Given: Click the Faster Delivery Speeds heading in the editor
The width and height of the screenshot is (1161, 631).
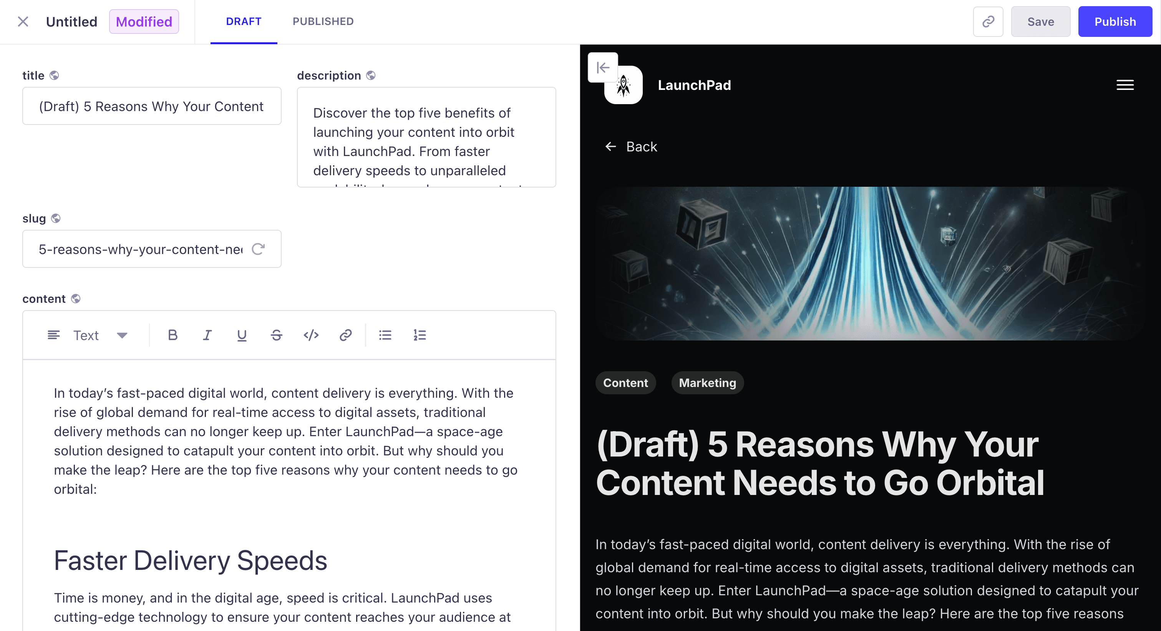Looking at the screenshot, I should pyautogui.click(x=190, y=561).
